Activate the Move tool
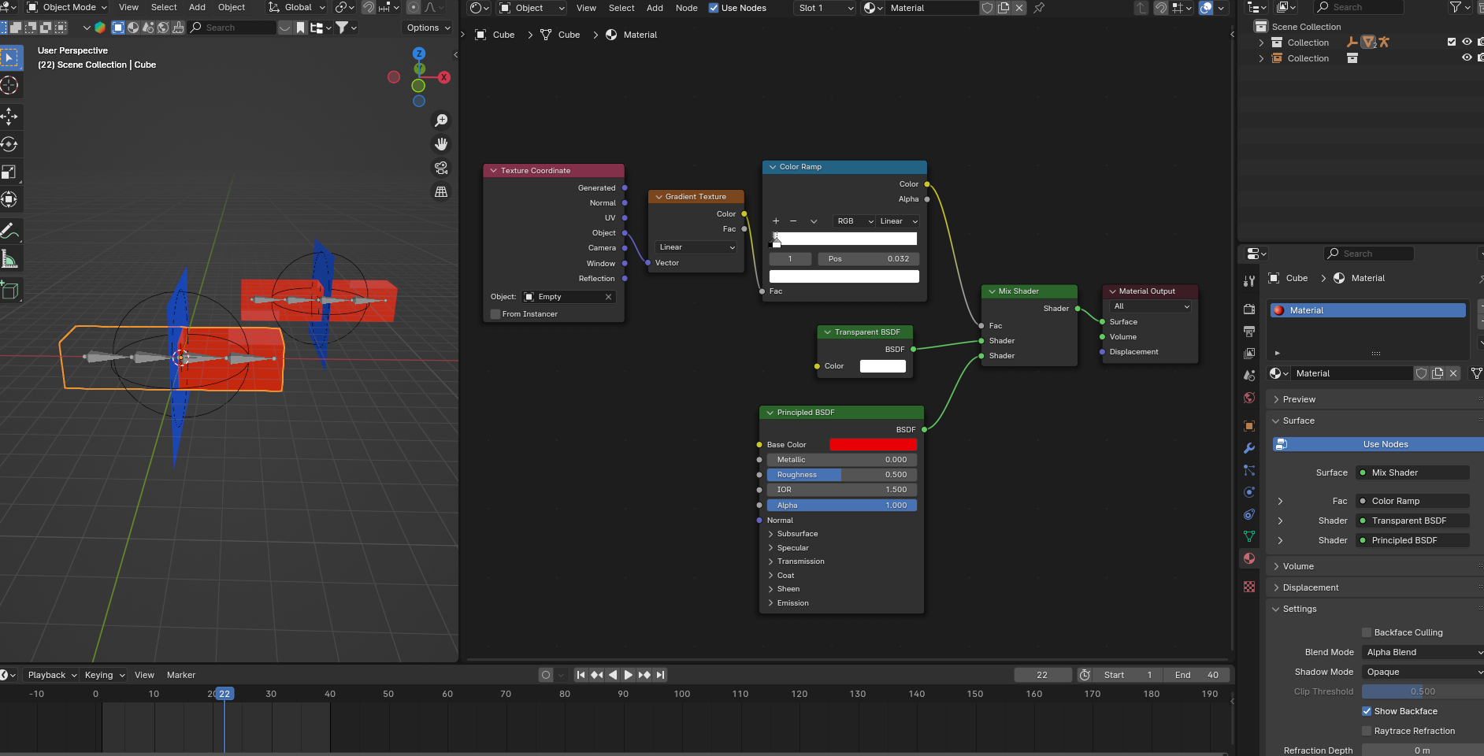Screen dimensions: 1484x756 9,117
